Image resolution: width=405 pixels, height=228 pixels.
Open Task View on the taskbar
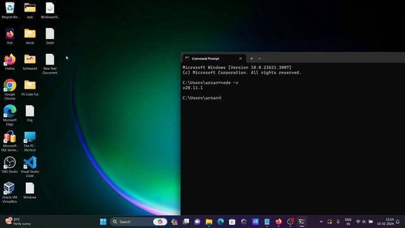tap(185, 222)
